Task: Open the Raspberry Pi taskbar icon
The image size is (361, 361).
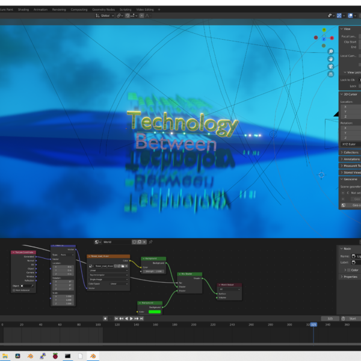Action: click(x=55, y=356)
